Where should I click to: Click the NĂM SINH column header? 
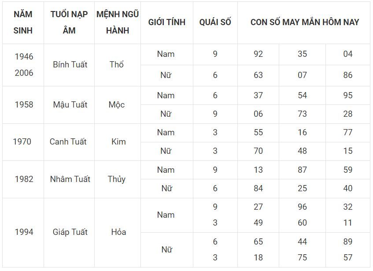[23, 22]
